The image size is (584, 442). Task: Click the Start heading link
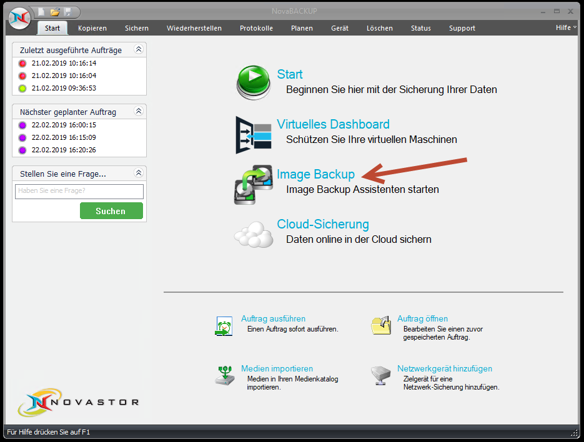[290, 74]
